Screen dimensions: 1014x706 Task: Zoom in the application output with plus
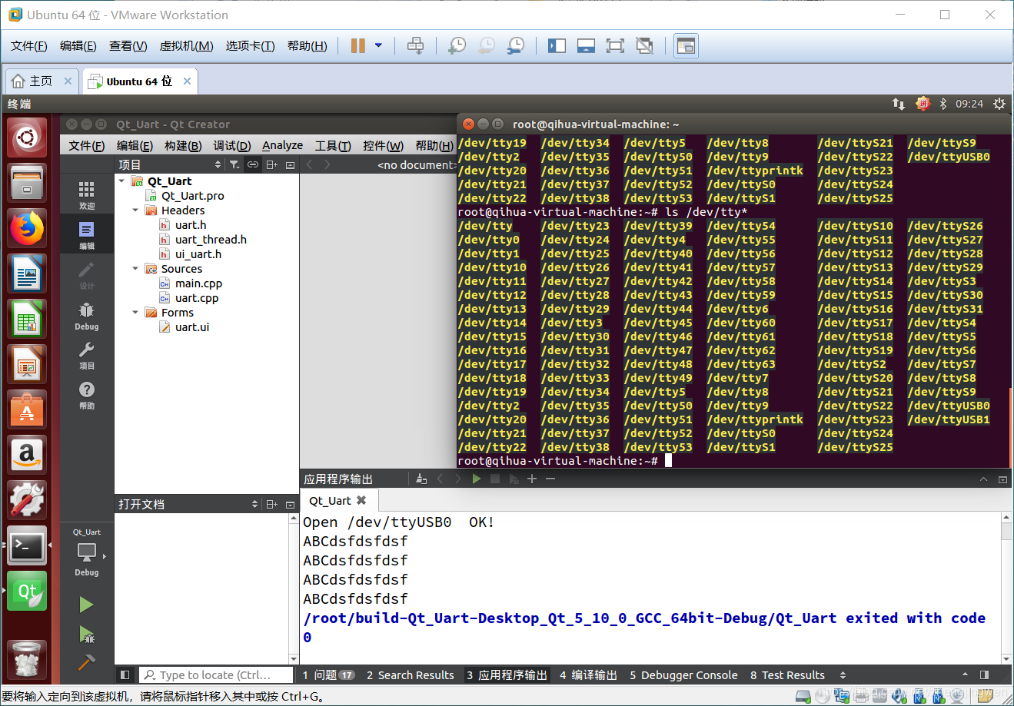532,479
